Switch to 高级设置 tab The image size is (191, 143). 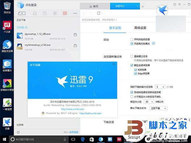pos(140,28)
